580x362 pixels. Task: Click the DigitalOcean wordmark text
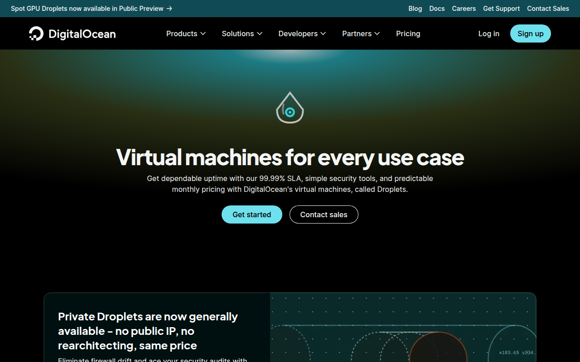[x=82, y=34]
